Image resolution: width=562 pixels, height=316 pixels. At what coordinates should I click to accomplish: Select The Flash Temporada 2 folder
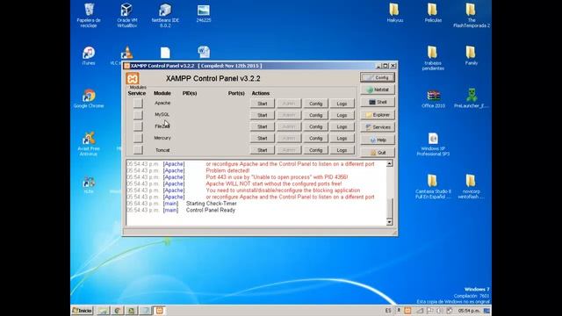(472, 15)
